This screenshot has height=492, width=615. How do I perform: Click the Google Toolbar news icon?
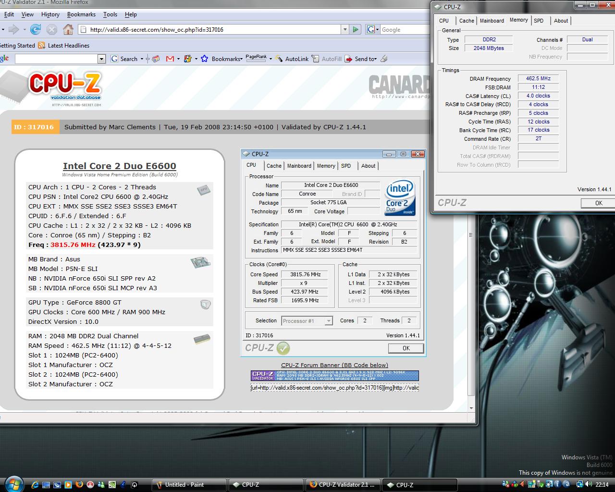[x=156, y=59]
